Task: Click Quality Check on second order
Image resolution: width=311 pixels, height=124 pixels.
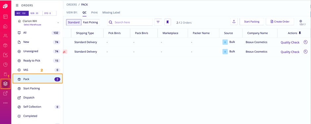Action: pyautogui.click(x=290, y=52)
